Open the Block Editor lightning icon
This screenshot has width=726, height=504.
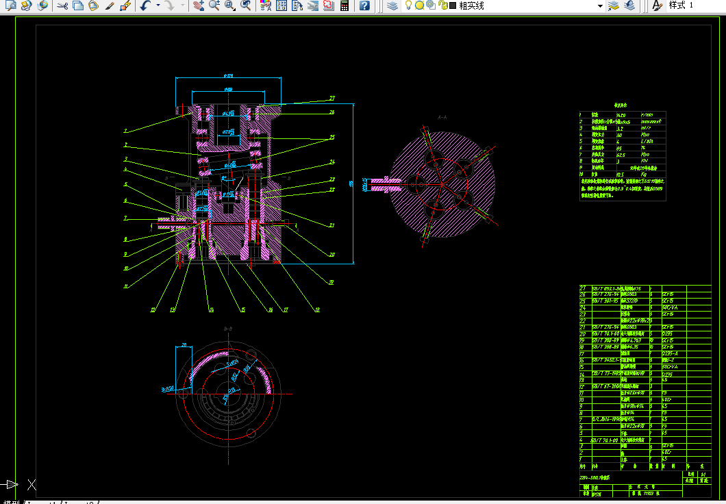click(125, 5)
